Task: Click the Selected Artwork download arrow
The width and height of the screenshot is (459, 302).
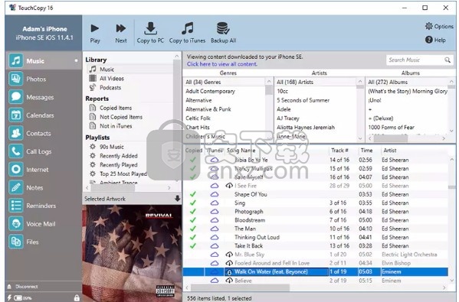Action: [177, 199]
